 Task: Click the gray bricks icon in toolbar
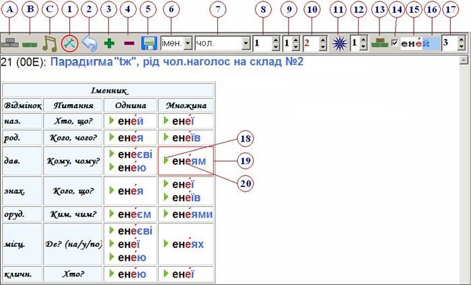coord(9,44)
